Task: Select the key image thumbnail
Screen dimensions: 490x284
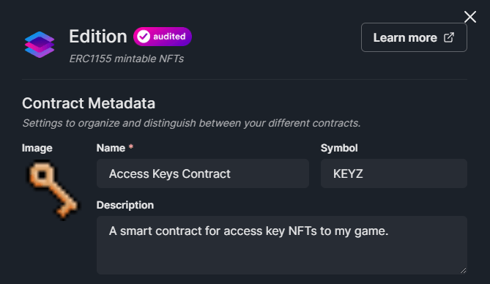Action: point(52,190)
